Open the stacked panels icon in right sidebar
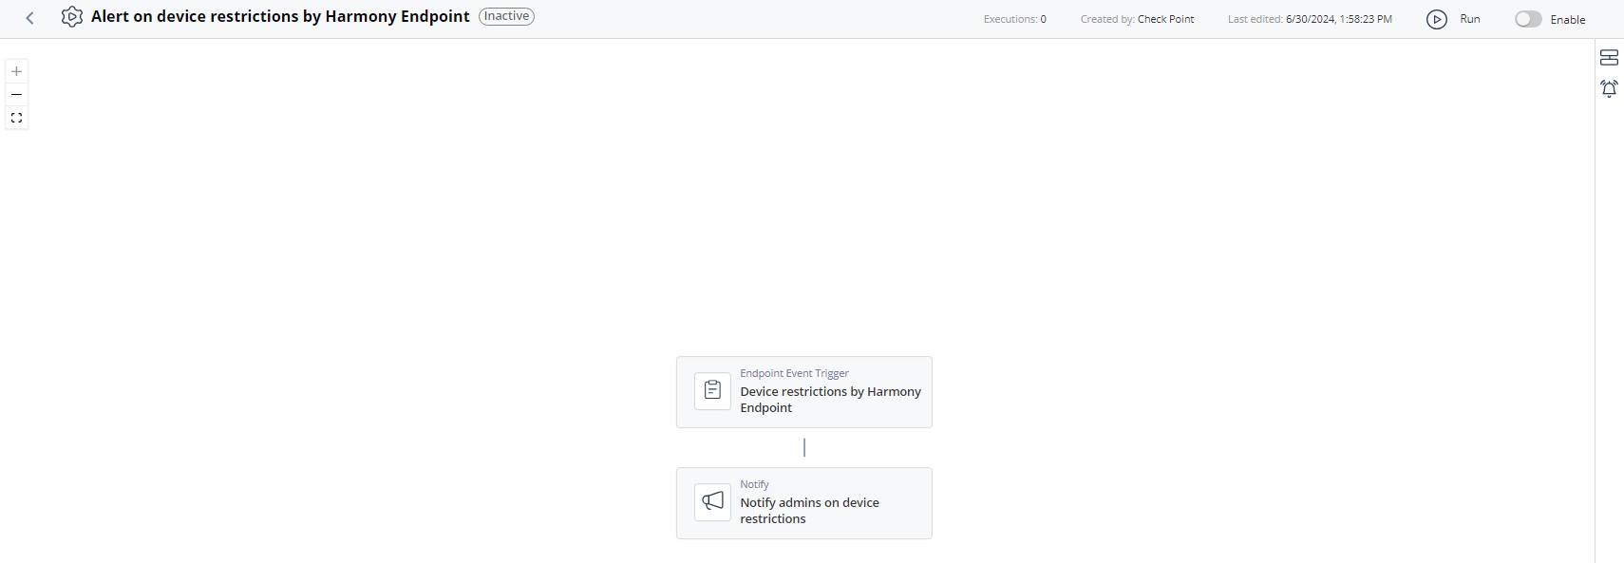 1609,58
